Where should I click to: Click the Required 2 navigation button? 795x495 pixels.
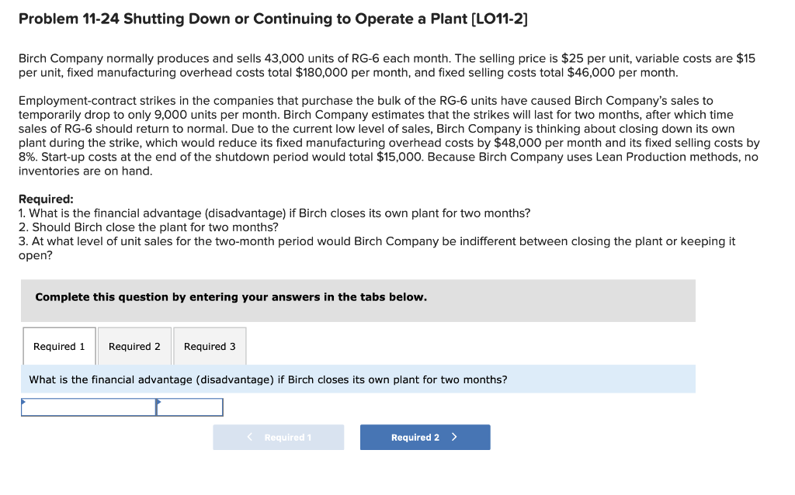pyautogui.click(x=425, y=437)
